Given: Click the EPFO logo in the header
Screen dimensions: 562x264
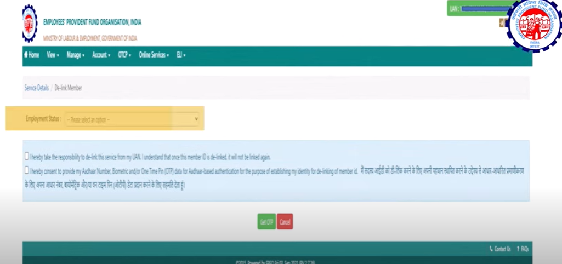Looking at the screenshot, I should (30, 24).
